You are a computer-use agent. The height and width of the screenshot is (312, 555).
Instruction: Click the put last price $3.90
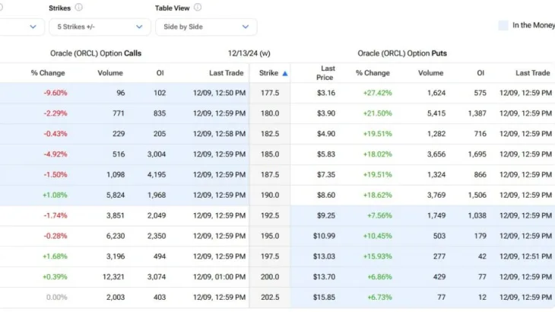(326, 113)
